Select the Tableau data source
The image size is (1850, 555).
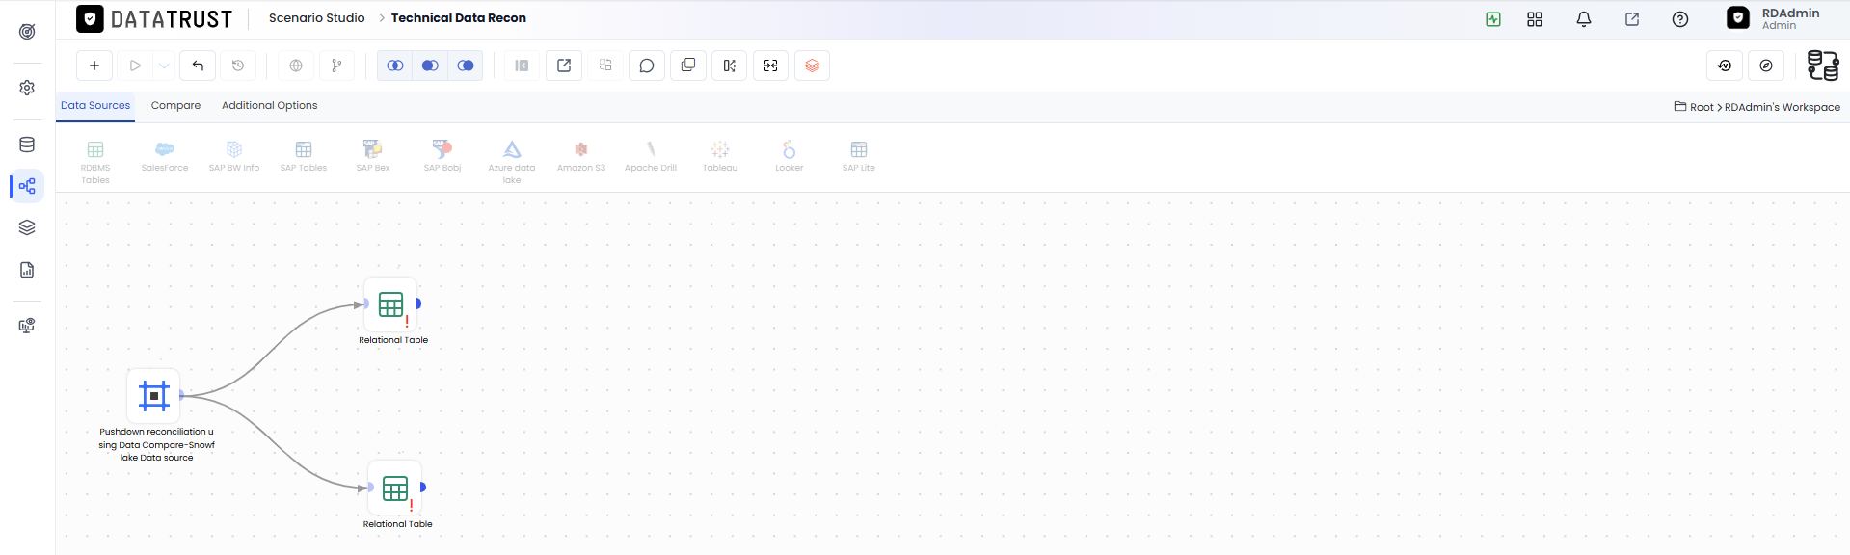(720, 156)
